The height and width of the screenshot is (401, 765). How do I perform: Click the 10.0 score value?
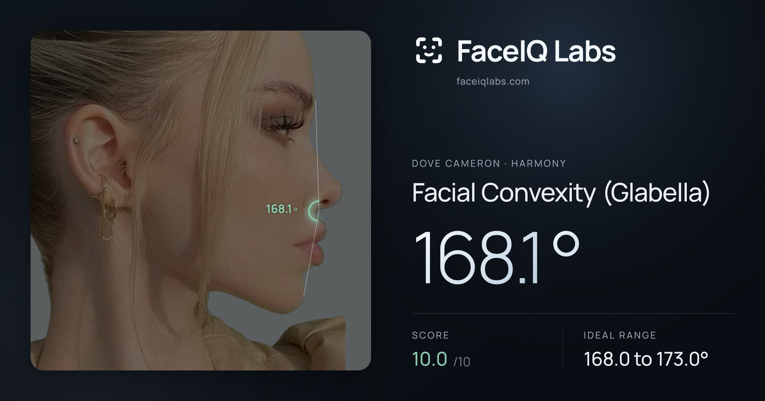coord(429,359)
